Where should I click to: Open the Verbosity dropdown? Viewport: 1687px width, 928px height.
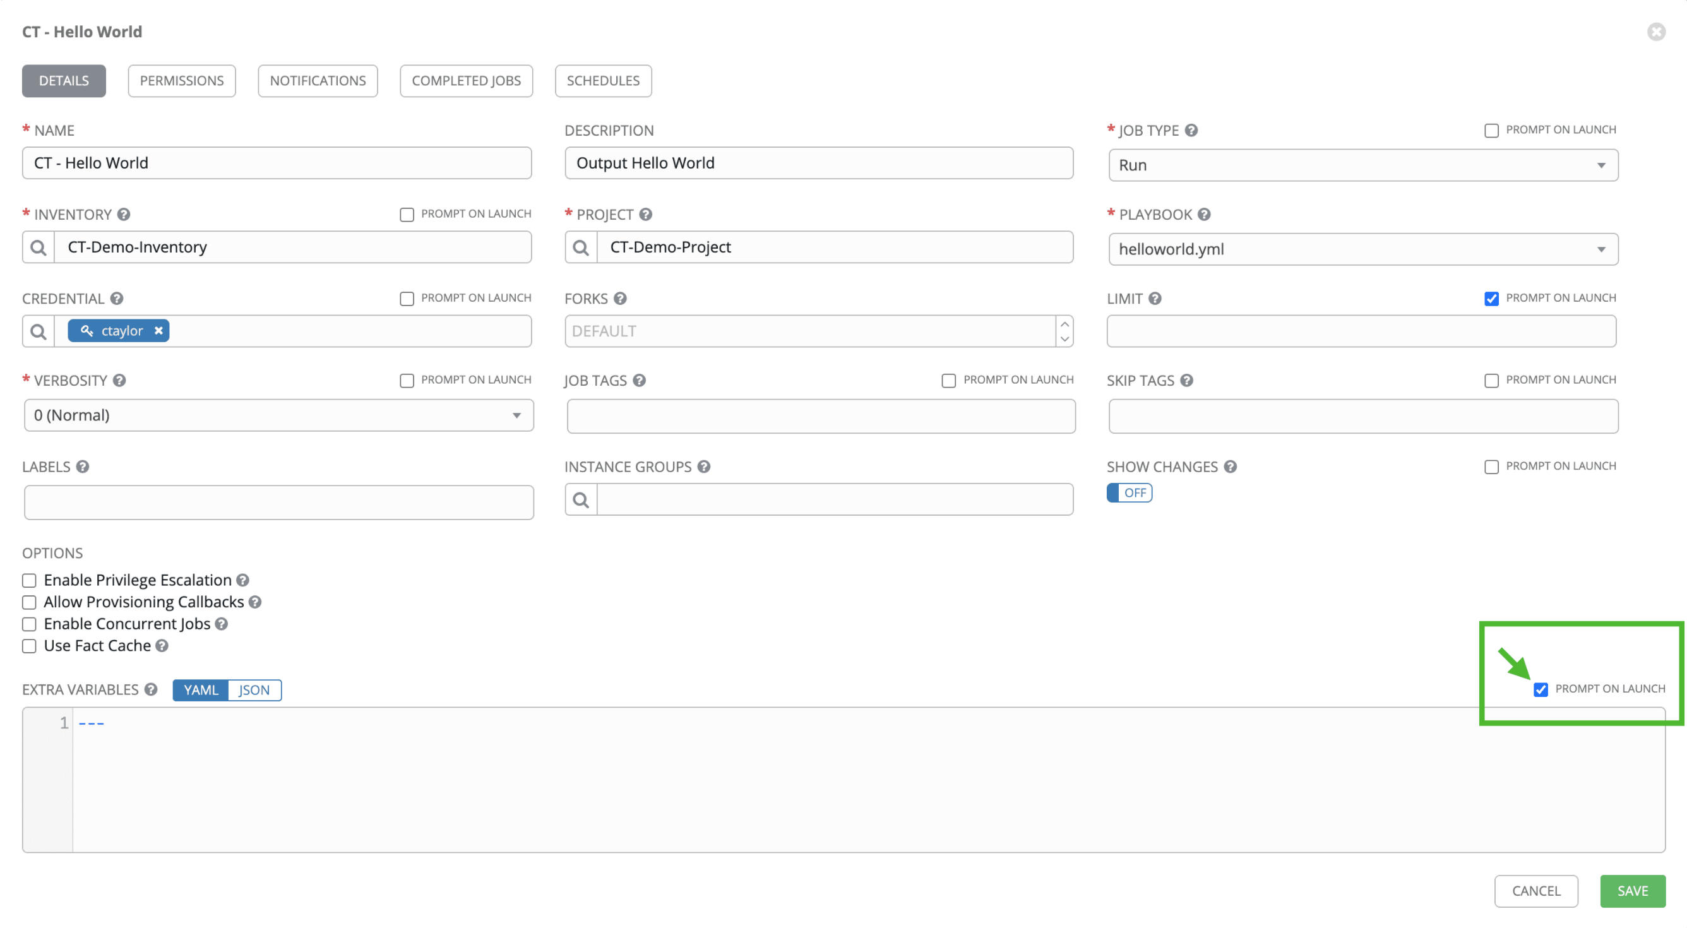tap(278, 415)
